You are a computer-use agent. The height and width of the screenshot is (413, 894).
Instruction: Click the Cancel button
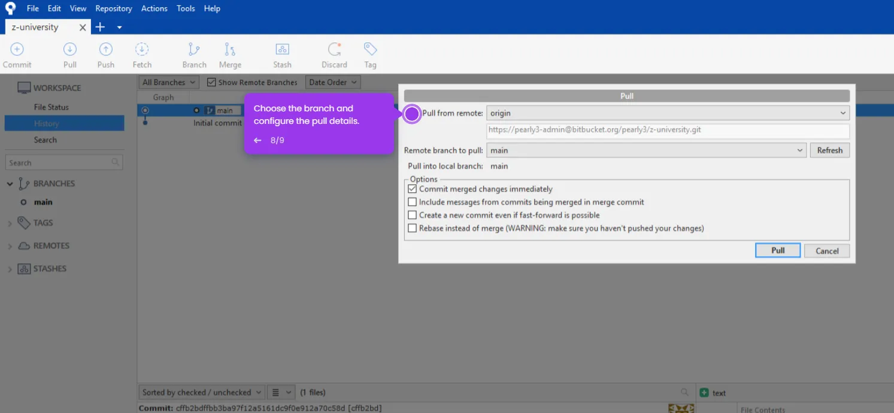click(827, 251)
